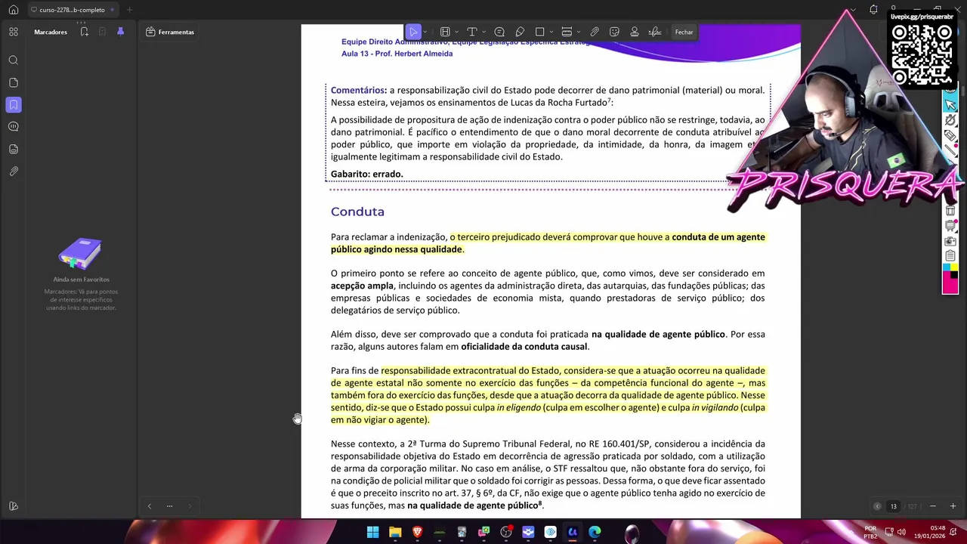Image resolution: width=967 pixels, height=544 pixels.
Task: Open the pages panel icon in sidebar
Action: [x=14, y=82]
